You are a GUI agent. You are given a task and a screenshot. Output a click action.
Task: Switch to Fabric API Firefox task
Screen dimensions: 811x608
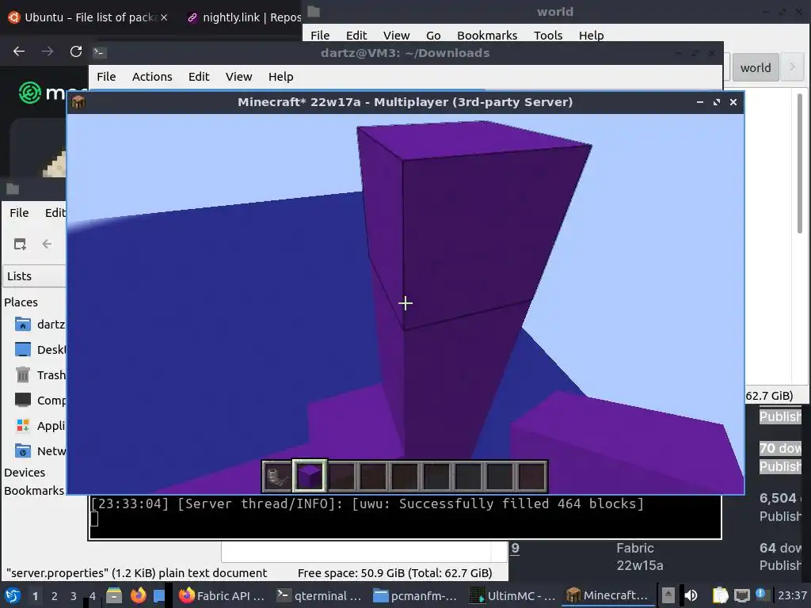click(223, 595)
